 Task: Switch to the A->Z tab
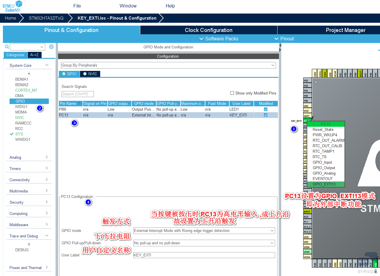pyautogui.click(x=34, y=55)
